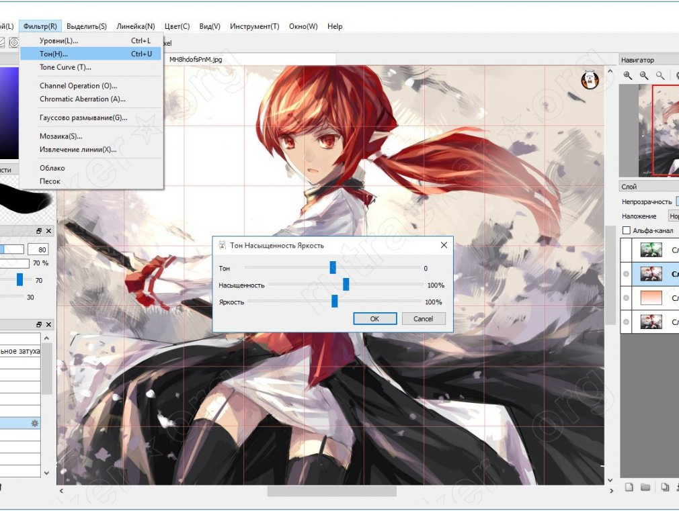Viewport: 679px width, 511px height.
Task: Zoom out using the Navigator magnifier minus icon
Action: coord(644,76)
